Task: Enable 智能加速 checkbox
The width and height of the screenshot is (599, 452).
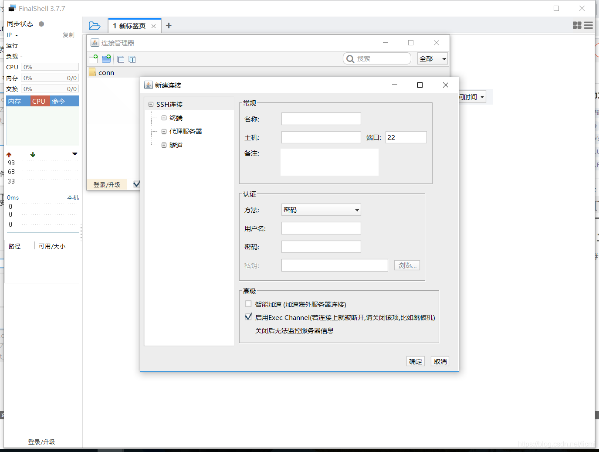Action: point(248,304)
